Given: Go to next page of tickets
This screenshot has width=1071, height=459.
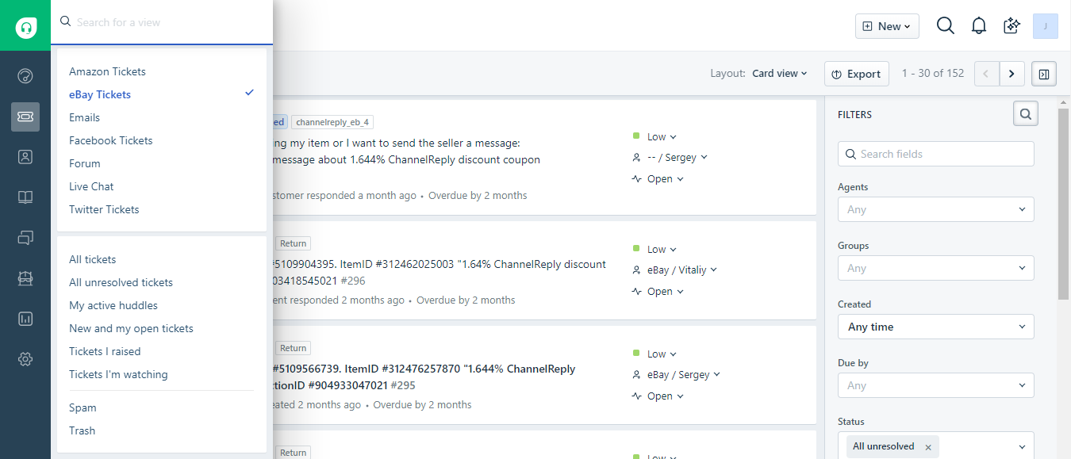Looking at the screenshot, I should pyautogui.click(x=1011, y=74).
